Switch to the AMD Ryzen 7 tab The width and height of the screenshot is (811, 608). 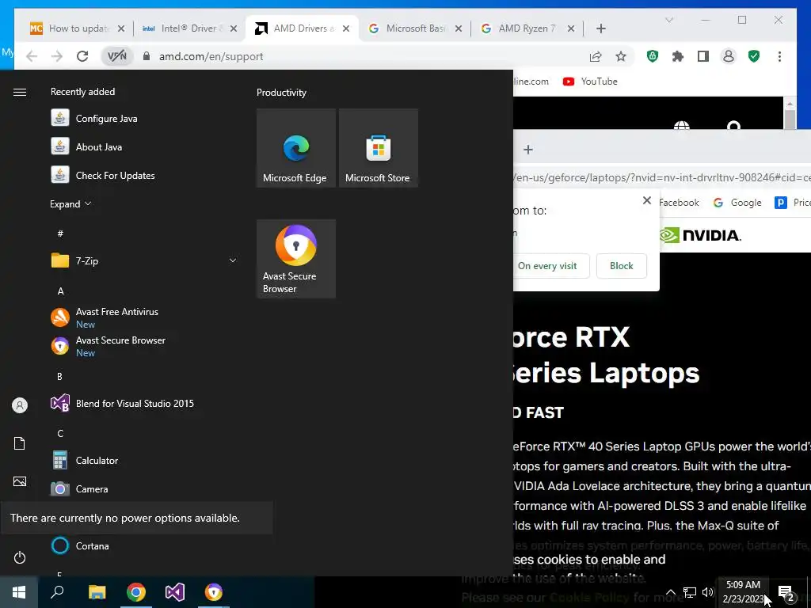pos(527,28)
